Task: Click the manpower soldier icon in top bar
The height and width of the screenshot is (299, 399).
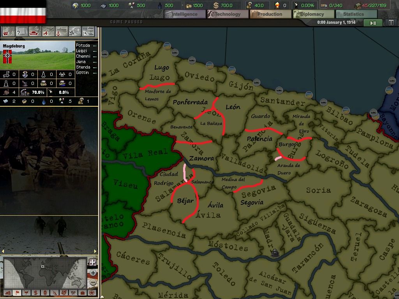Action: coord(249,5)
